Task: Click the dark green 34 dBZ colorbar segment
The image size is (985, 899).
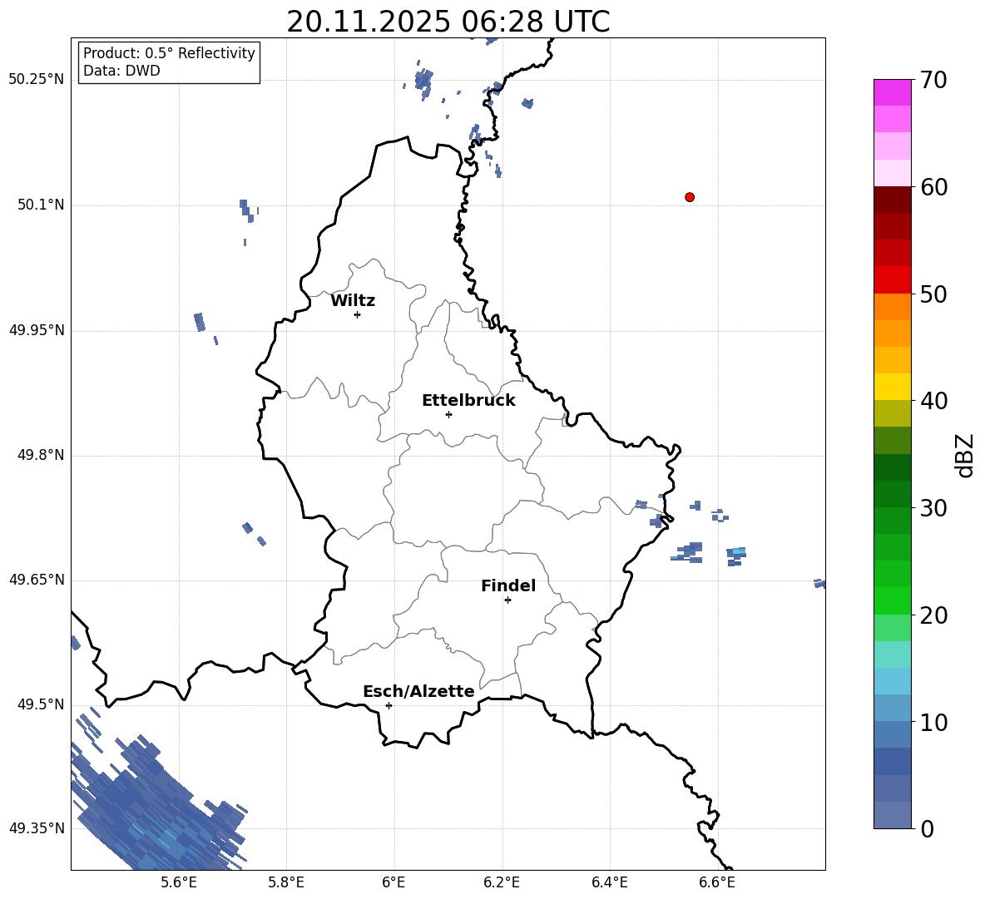Action: click(892, 467)
